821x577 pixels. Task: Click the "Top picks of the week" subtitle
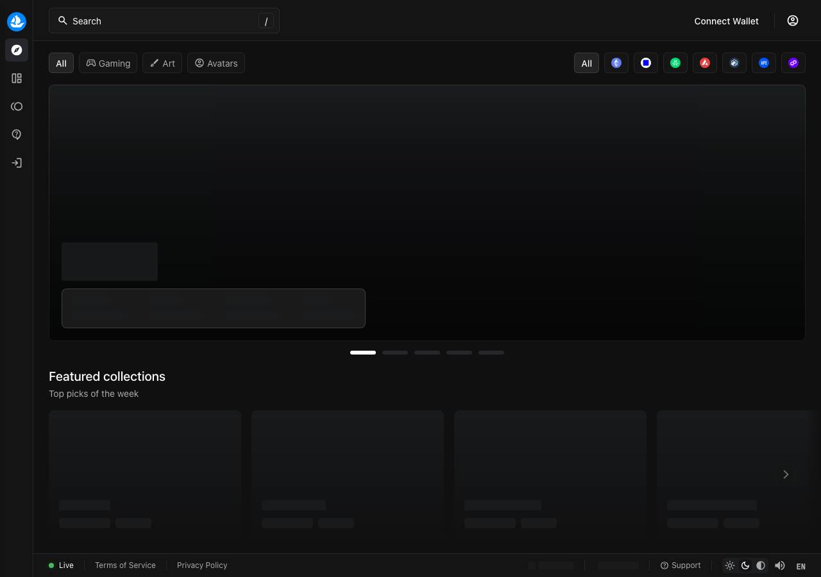(94, 394)
